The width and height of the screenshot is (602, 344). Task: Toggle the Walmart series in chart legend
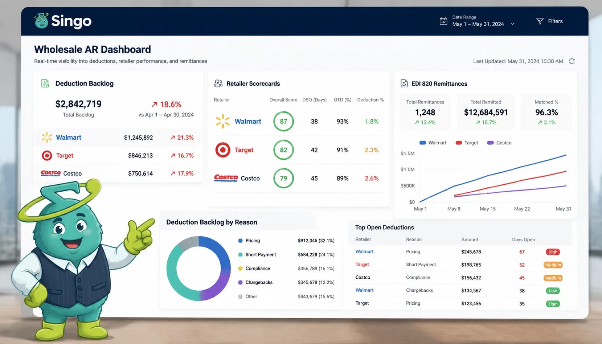433,143
